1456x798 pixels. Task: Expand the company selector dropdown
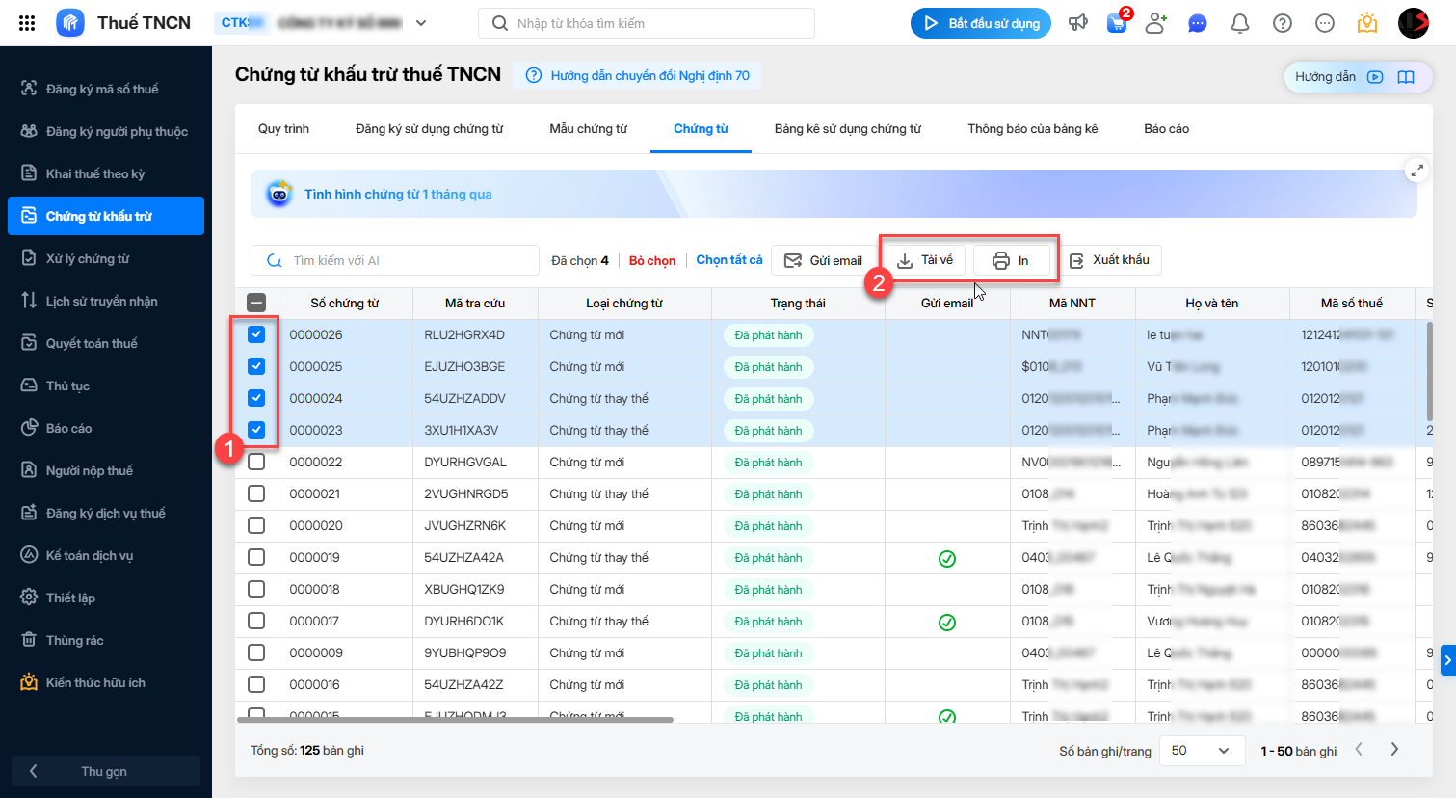pyautogui.click(x=421, y=23)
